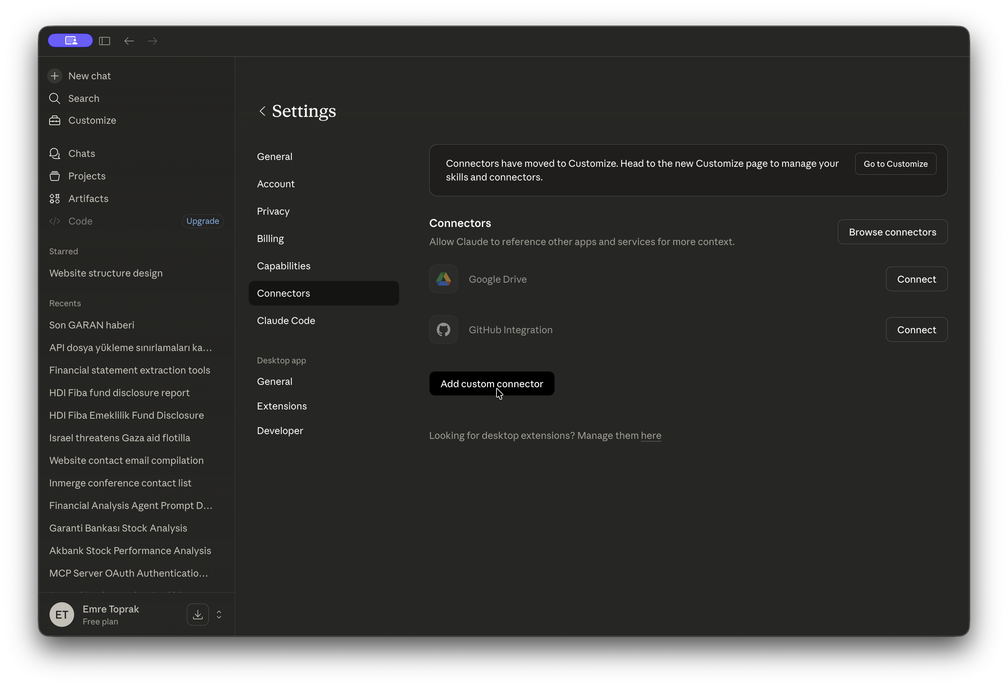
Task: Open chat API dosya yükleme sınırlamaları
Action: click(x=131, y=348)
